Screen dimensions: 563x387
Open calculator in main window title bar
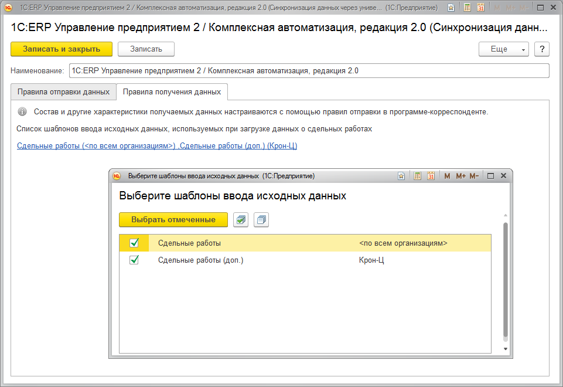pyautogui.click(x=467, y=8)
